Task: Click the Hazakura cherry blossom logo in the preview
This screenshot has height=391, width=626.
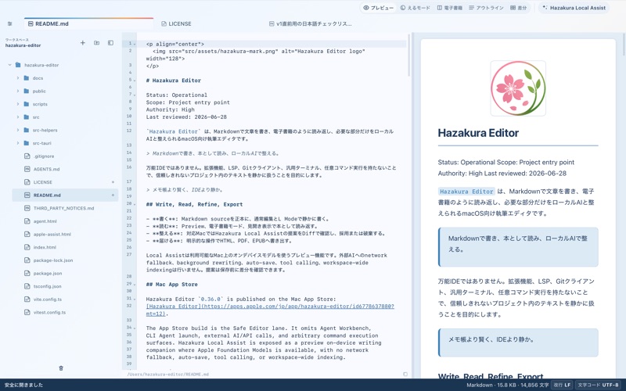Action: (x=518, y=88)
